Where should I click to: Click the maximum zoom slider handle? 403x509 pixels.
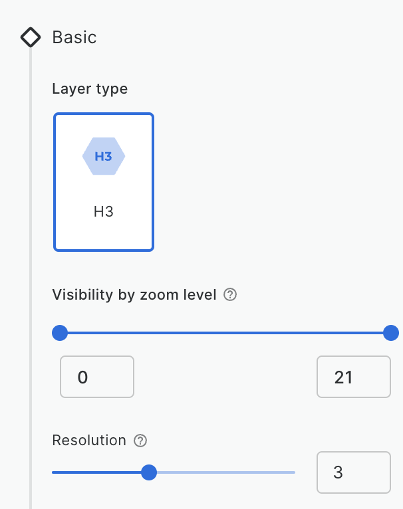pyautogui.click(x=391, y=333)
